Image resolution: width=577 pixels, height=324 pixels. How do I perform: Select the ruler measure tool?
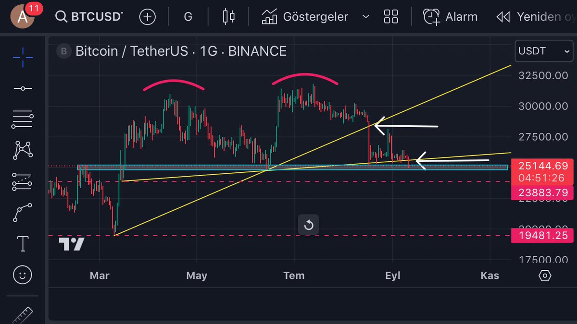(22, 315)
